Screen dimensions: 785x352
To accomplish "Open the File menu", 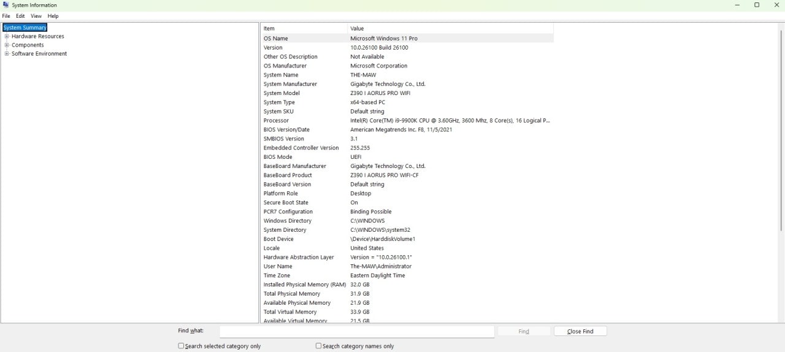I will pos(6,16).
